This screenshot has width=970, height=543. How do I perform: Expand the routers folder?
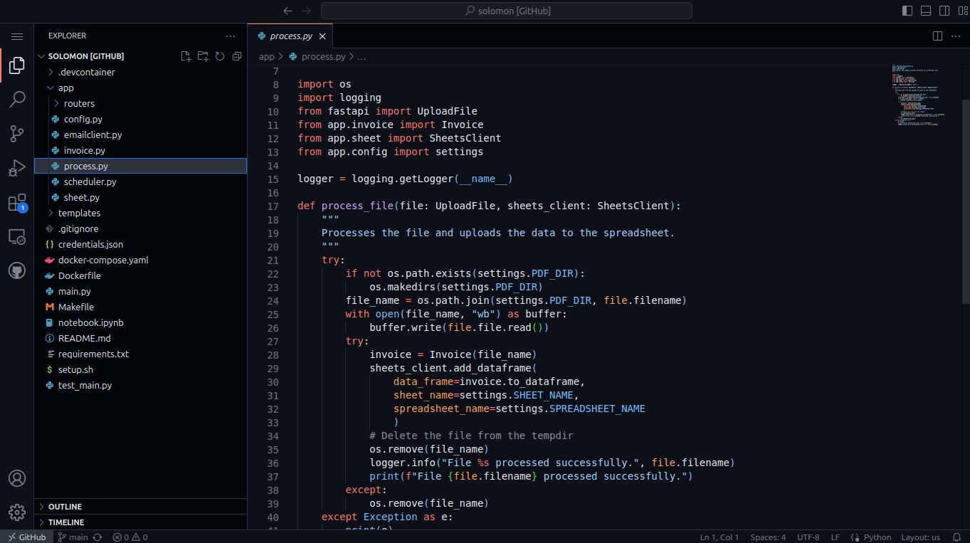pos(78,103)
